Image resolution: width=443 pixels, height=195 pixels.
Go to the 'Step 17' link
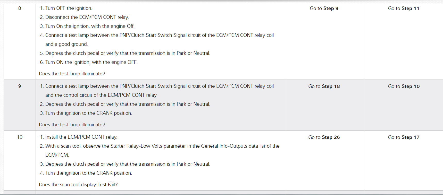[410, 137]
